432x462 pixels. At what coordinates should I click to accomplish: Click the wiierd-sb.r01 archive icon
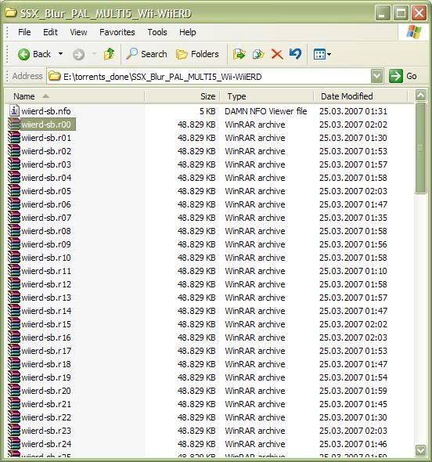click(x=14, y=138)
